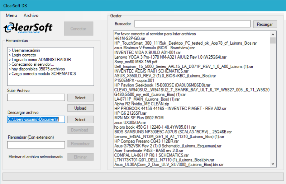Image resolution: width=286 pixels, height=184 pixels.
Task: Focus the Buscador search field
Action: [x=192, y=24]
